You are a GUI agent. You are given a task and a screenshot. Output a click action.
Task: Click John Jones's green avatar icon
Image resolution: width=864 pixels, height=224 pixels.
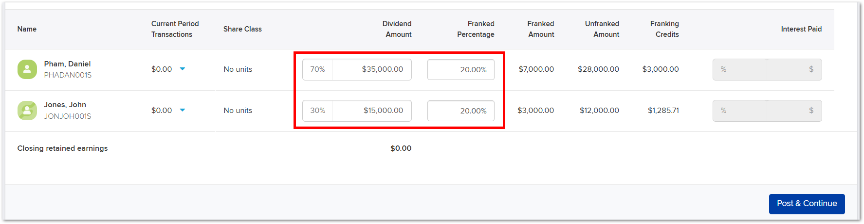click(x=27, y=111)
